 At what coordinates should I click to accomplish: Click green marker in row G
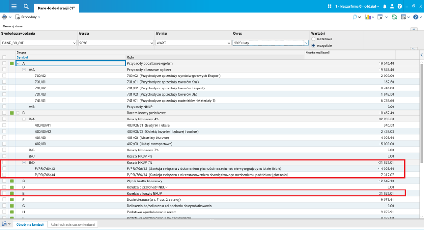click(12, 206)
